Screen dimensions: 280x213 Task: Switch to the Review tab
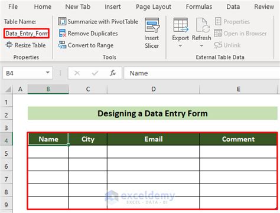pos(264,6)
